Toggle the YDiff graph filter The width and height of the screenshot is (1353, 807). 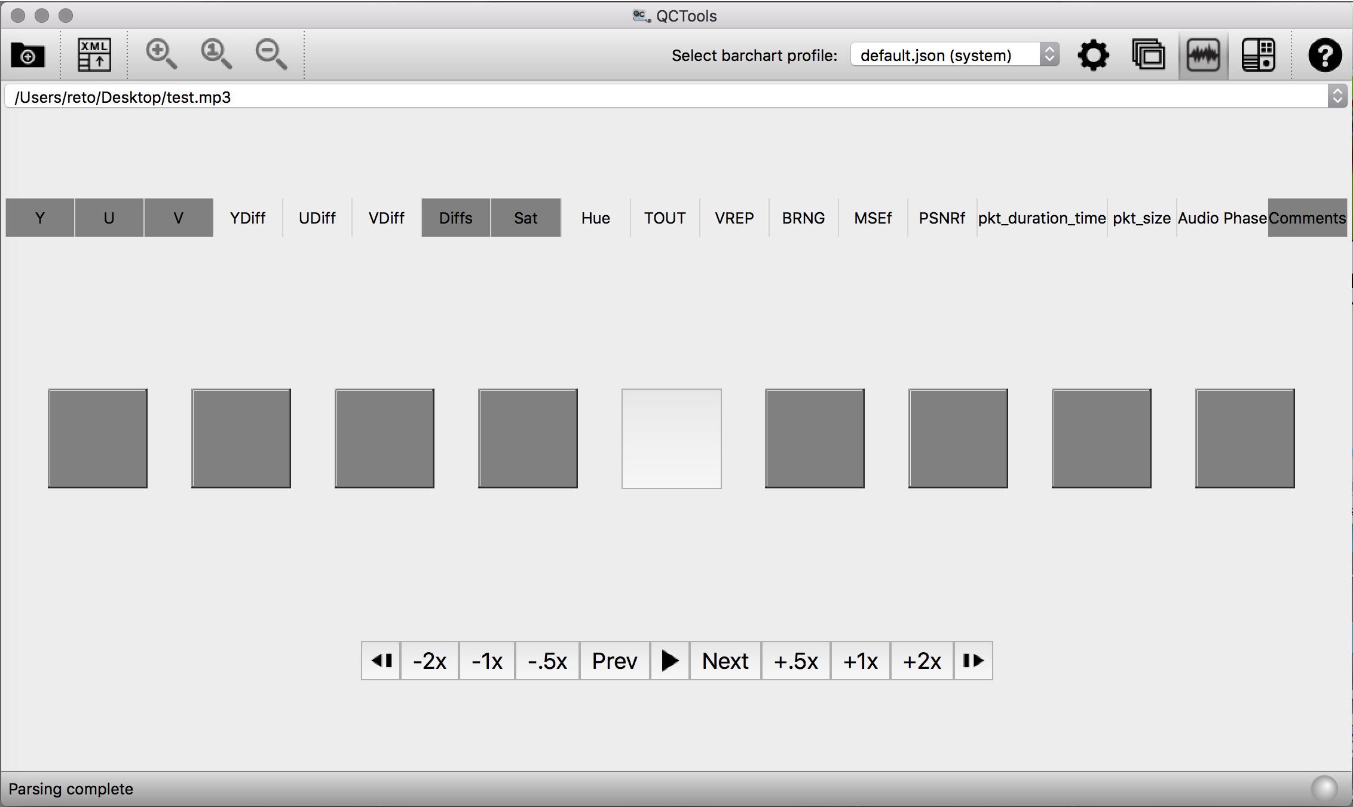247,218
